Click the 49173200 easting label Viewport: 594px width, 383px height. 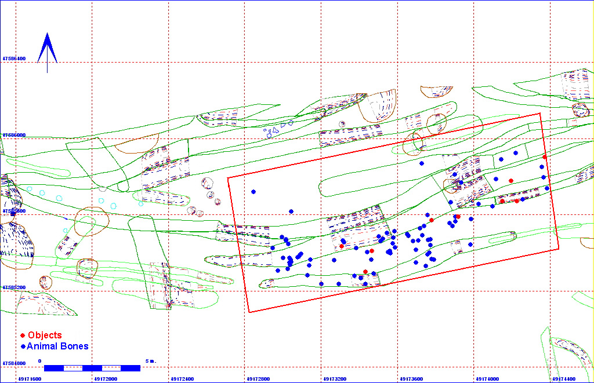coord(335,379)
